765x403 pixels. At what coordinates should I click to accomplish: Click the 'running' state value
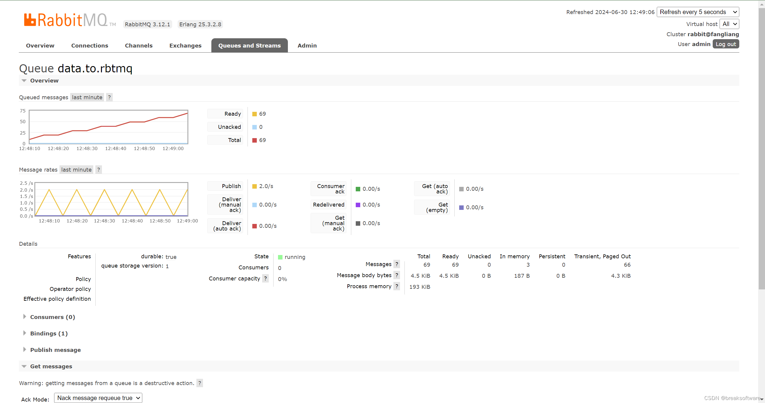[295, 257]
